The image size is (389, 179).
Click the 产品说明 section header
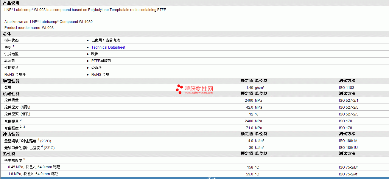click(x=11, y=3)
